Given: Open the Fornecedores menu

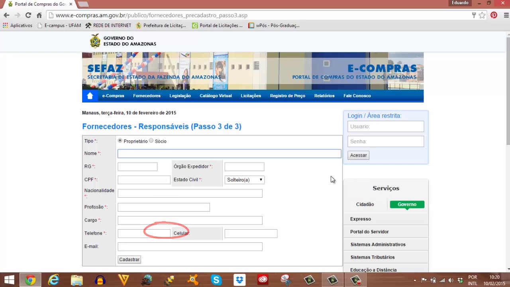Looking at the screenshot, I should [x=147, y=96].
